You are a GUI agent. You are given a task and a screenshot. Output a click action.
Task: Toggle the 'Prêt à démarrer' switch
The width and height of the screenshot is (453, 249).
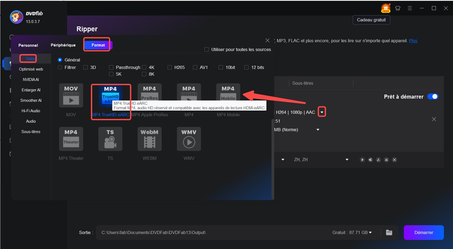pos(433,96)
